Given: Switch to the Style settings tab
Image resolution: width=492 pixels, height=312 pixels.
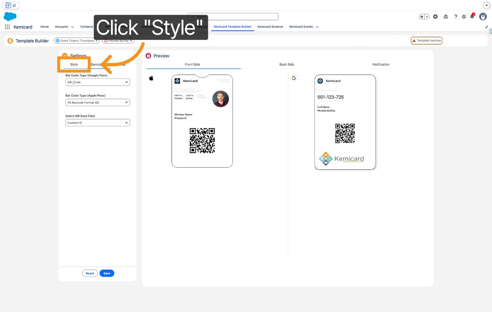Looking at the screenshot, I should (x=74, y=64).
